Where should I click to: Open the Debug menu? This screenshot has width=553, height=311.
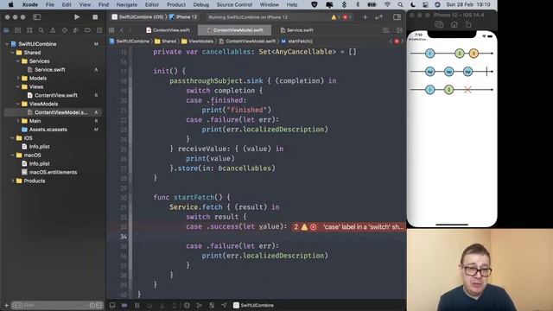tap(201, 4)
